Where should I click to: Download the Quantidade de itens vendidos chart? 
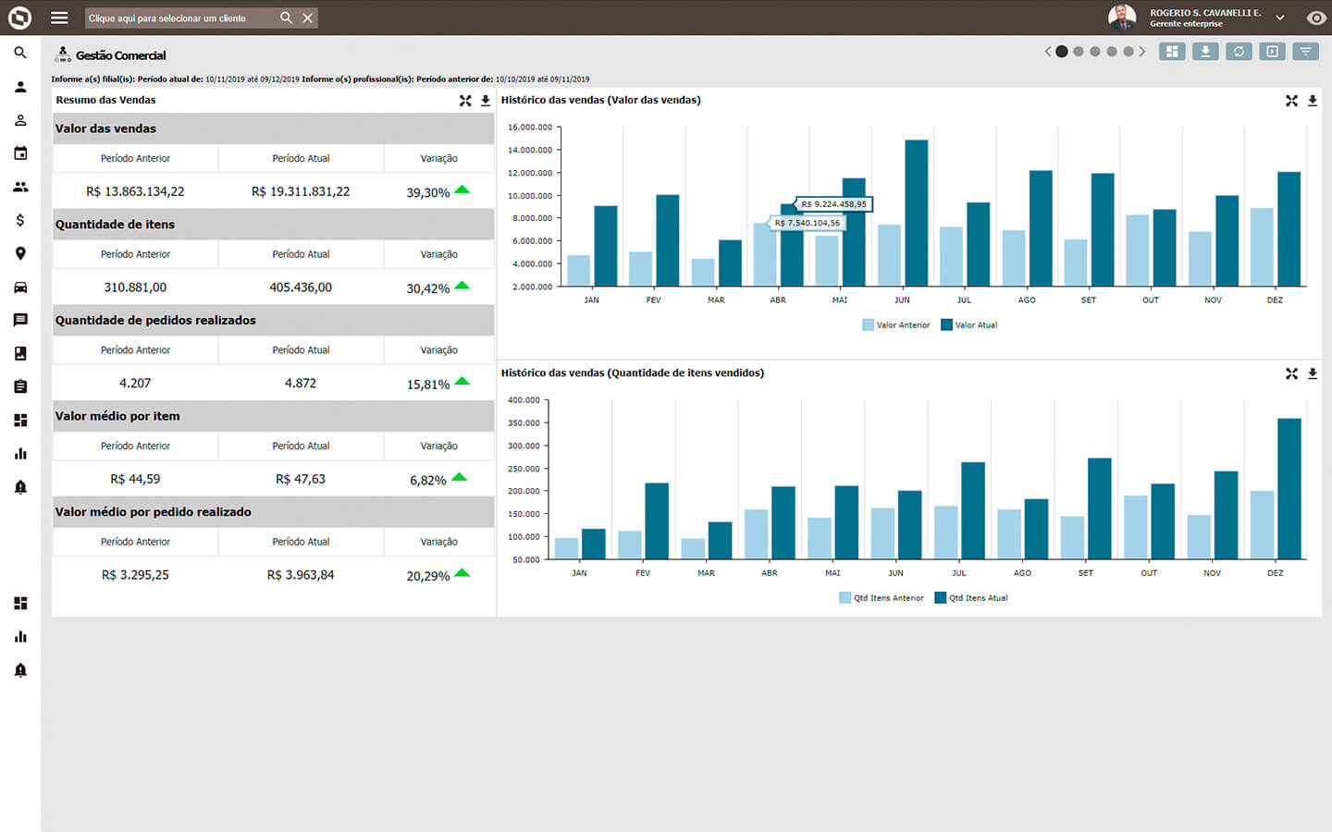tap(1312, 373)
